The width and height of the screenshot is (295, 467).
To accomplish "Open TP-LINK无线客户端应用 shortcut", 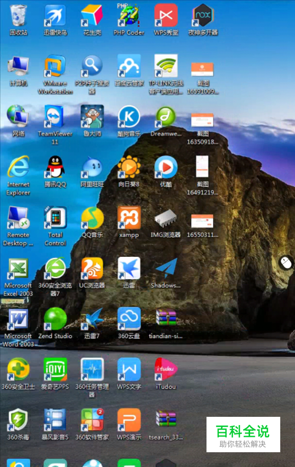I will [166, 66].
